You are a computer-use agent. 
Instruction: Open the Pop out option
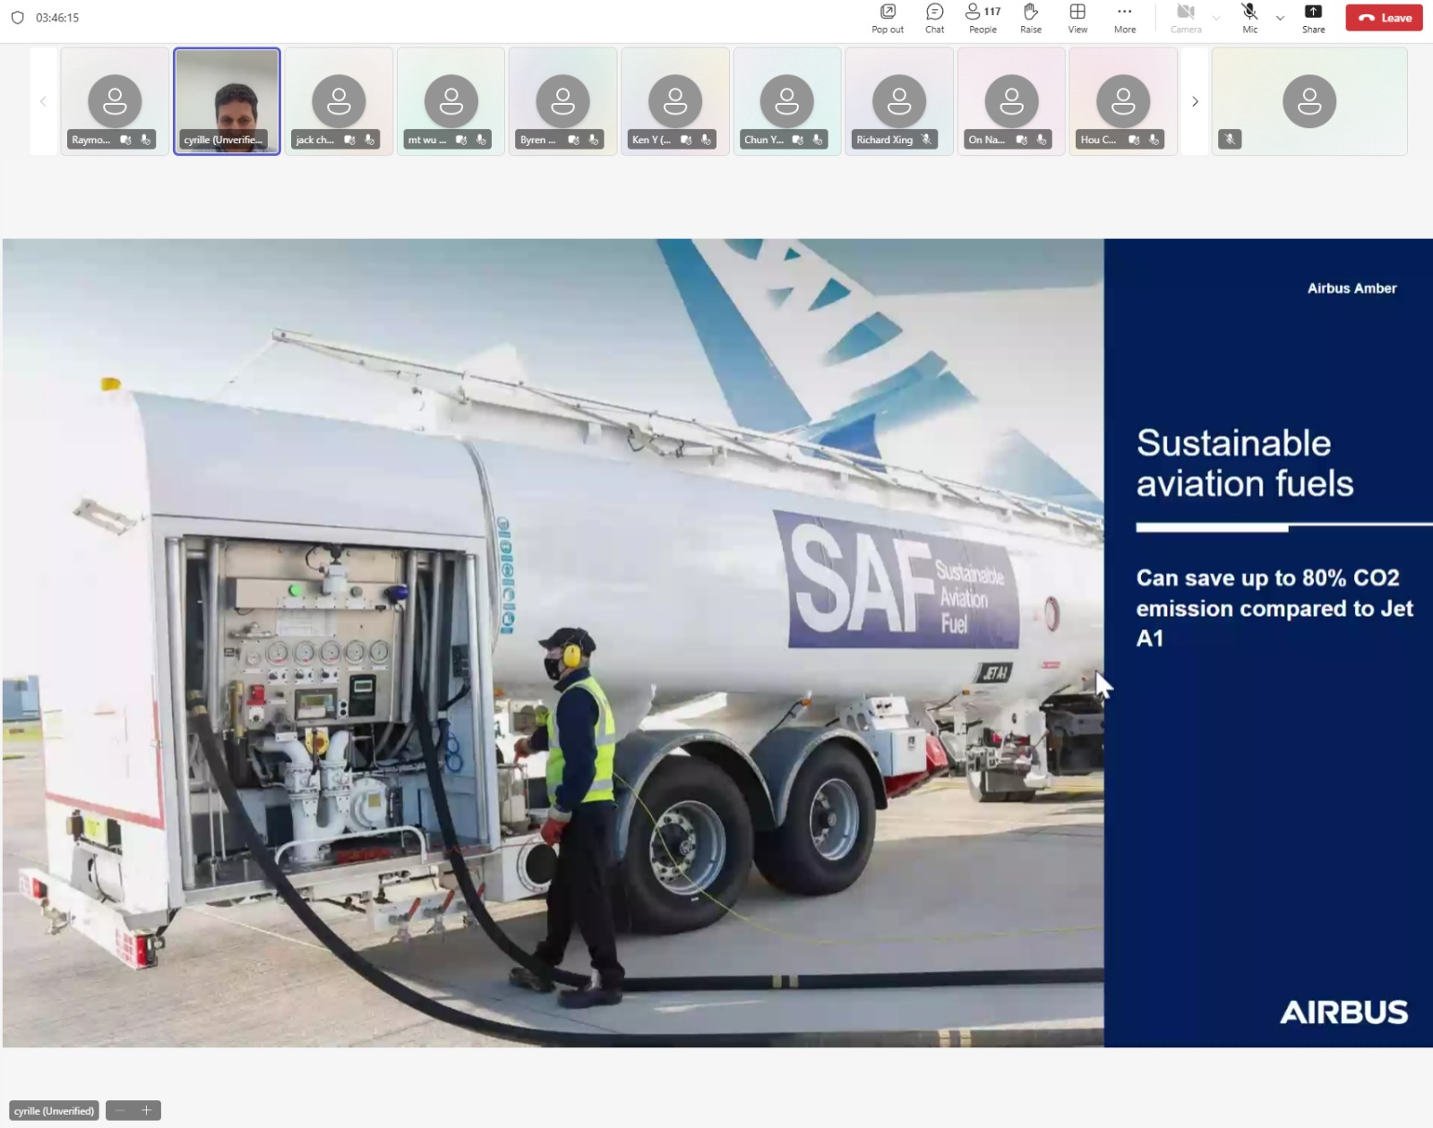coord(887,18)
